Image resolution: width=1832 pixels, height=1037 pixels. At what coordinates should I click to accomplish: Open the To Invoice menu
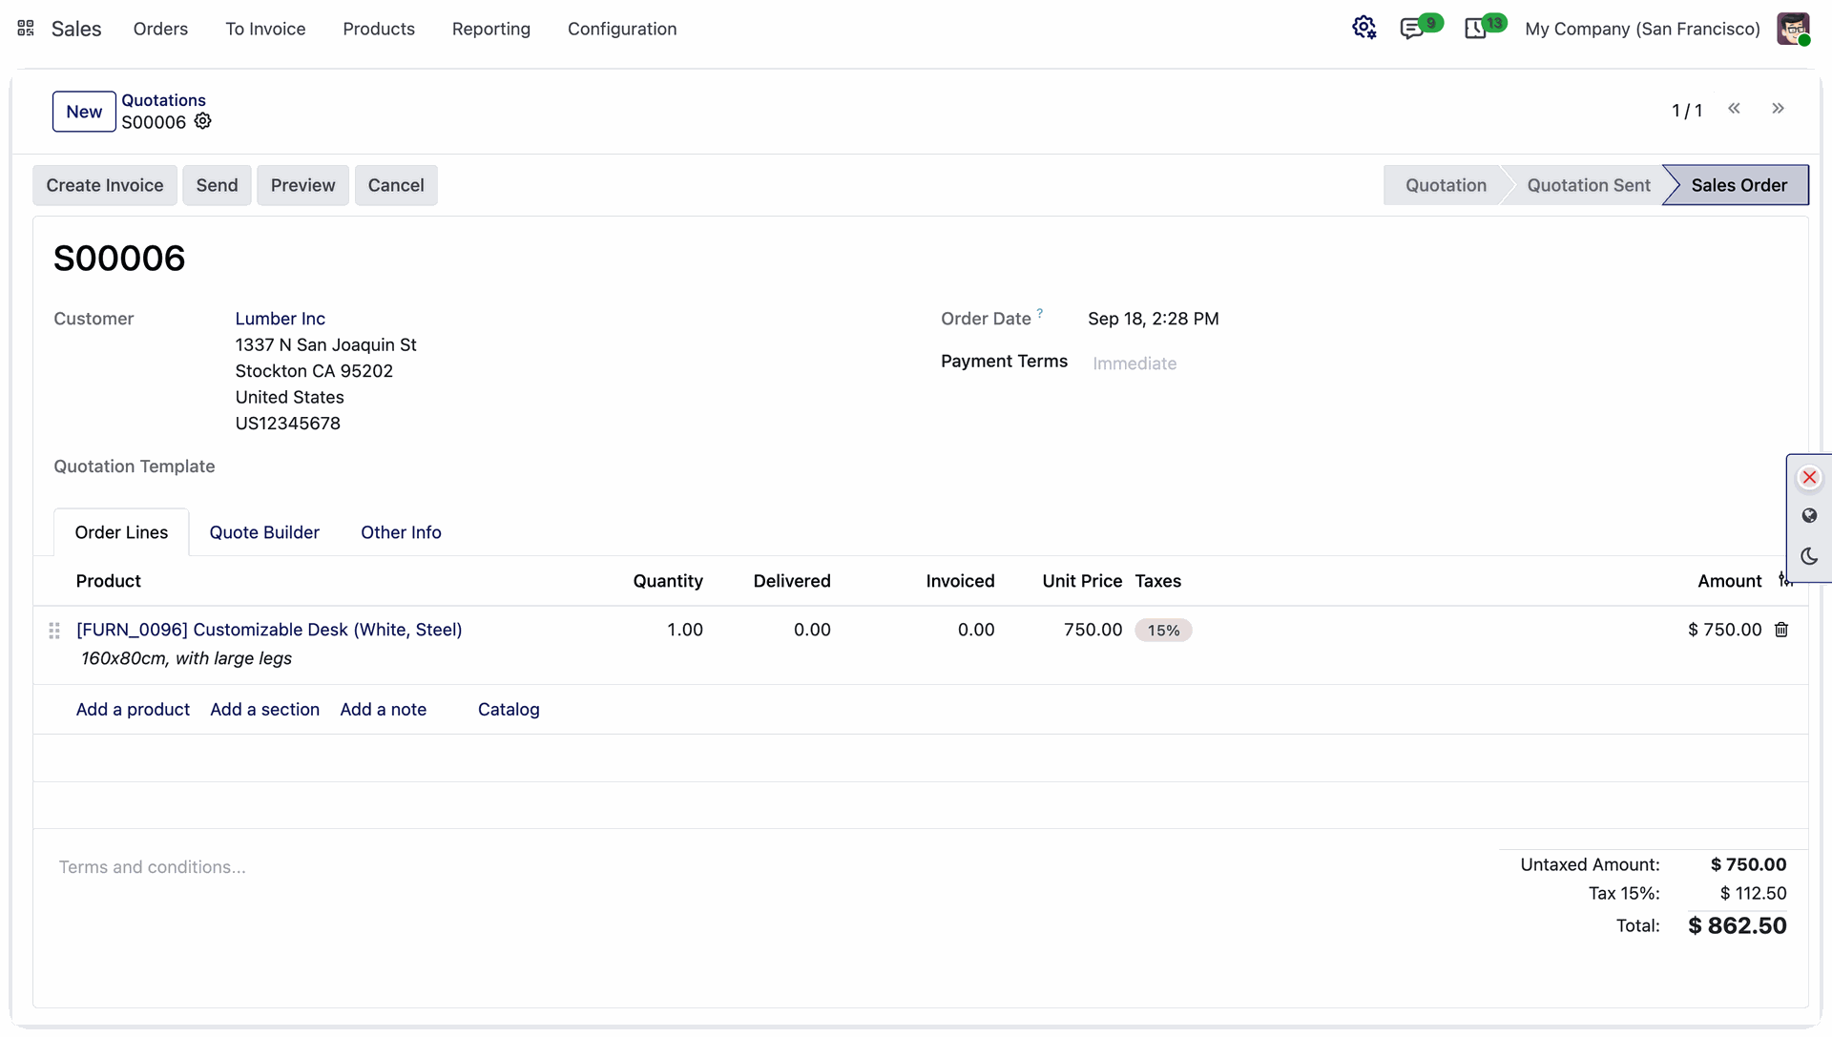265,29
